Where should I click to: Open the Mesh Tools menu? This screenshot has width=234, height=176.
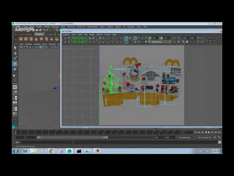[81, 27]
